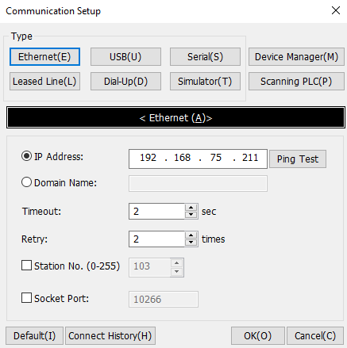
Task: Open Device Manager(M)
Action: pos(296,56)
